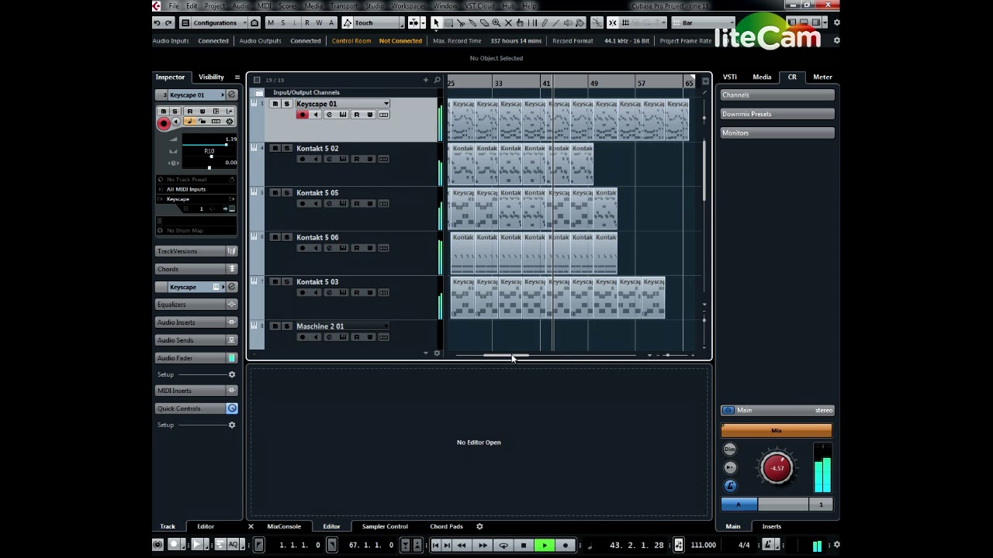
Task: Click All MIDI Inputs routing field
Action: (196, 189)
